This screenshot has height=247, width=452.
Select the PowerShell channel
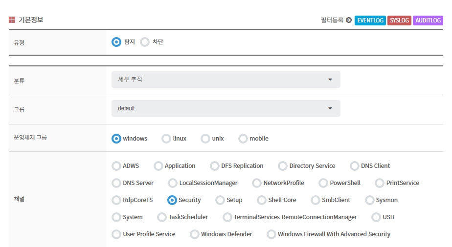point(323,183)
